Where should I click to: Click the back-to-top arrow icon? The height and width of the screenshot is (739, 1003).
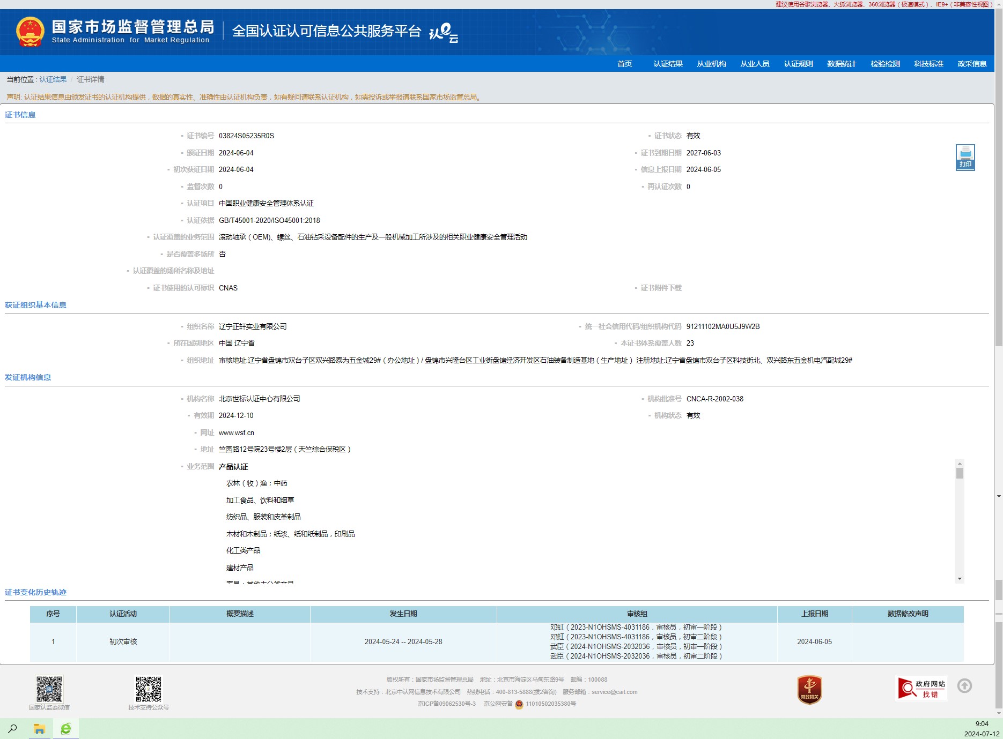(x=964, y=685)
